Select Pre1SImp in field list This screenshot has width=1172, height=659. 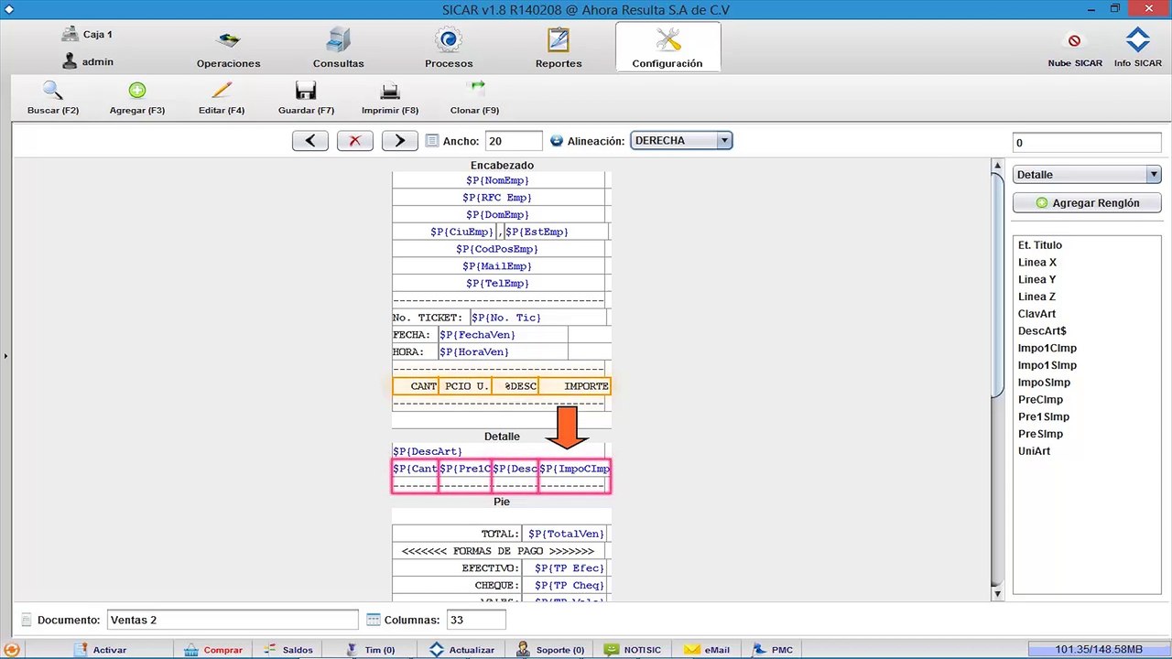click(x=1044, y=417)
